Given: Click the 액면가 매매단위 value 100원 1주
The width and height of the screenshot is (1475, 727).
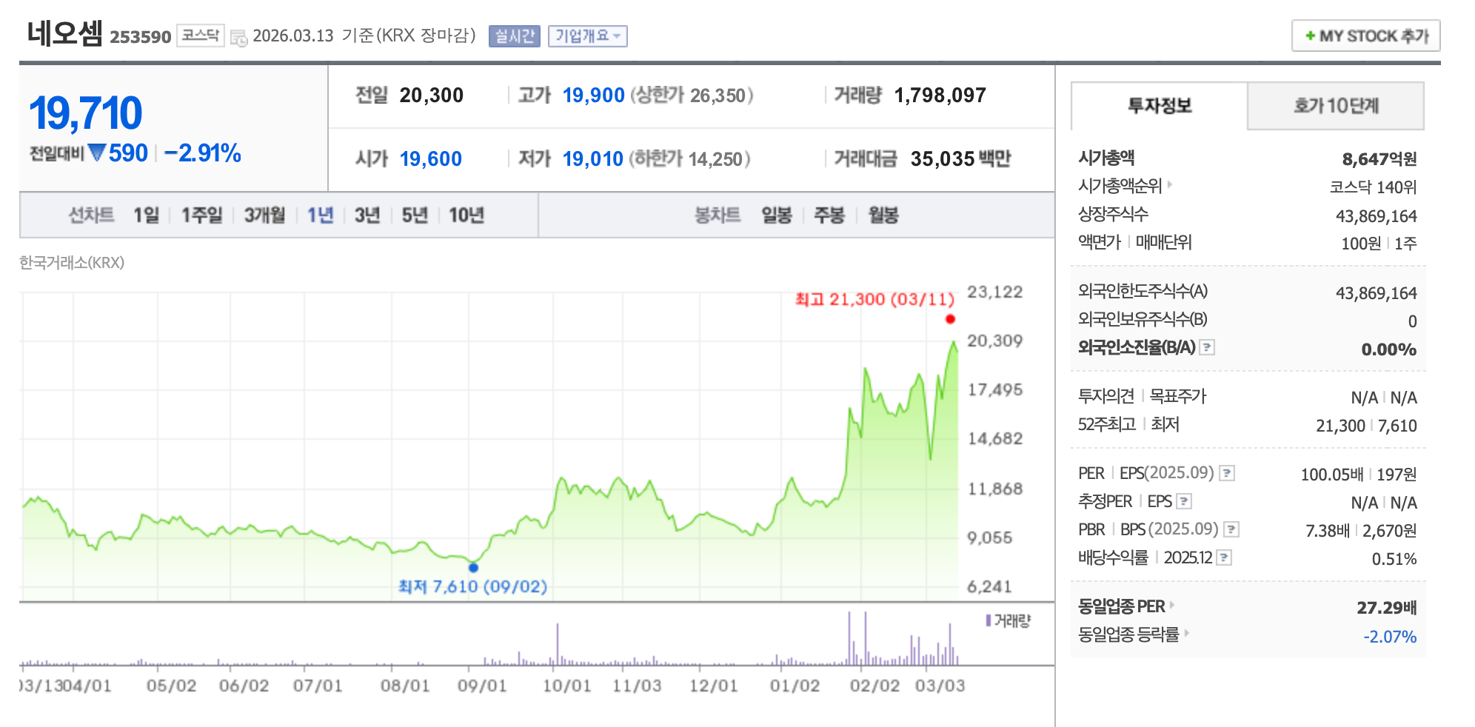Looking at the screenshot, I should (1379, 244).
